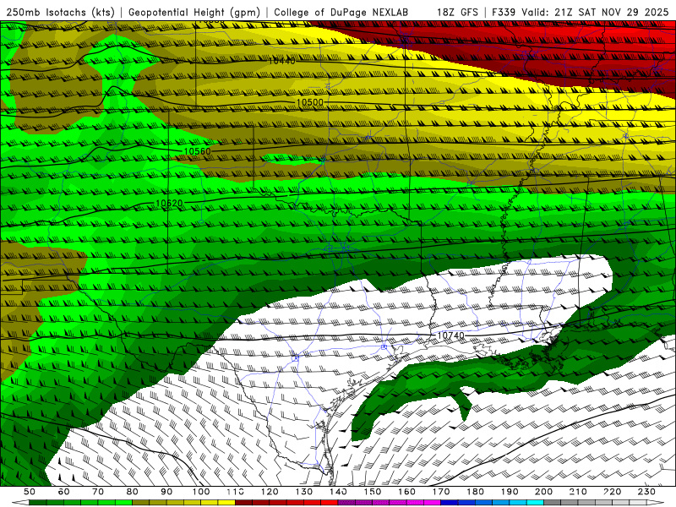This screenshot has width=676, height=507.
Task: Click the 'Valid: 21Z SAT NOV 29 2025' text
Action: (595, 13)
